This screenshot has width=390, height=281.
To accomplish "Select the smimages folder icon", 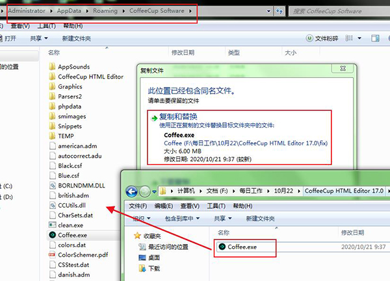I will (52, 116).
